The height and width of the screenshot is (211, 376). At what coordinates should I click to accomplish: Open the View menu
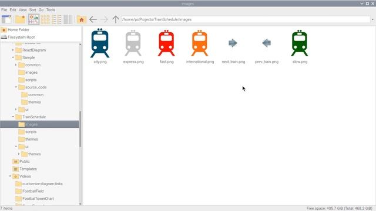click(22, 10)
